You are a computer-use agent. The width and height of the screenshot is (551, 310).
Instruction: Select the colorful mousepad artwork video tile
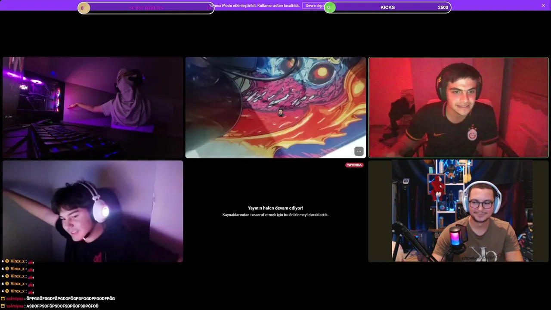[275, 108]
